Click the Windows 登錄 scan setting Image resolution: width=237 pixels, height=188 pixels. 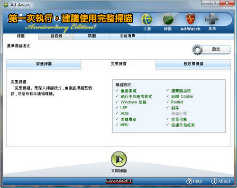pyautogui.click(x=134, y=102)
